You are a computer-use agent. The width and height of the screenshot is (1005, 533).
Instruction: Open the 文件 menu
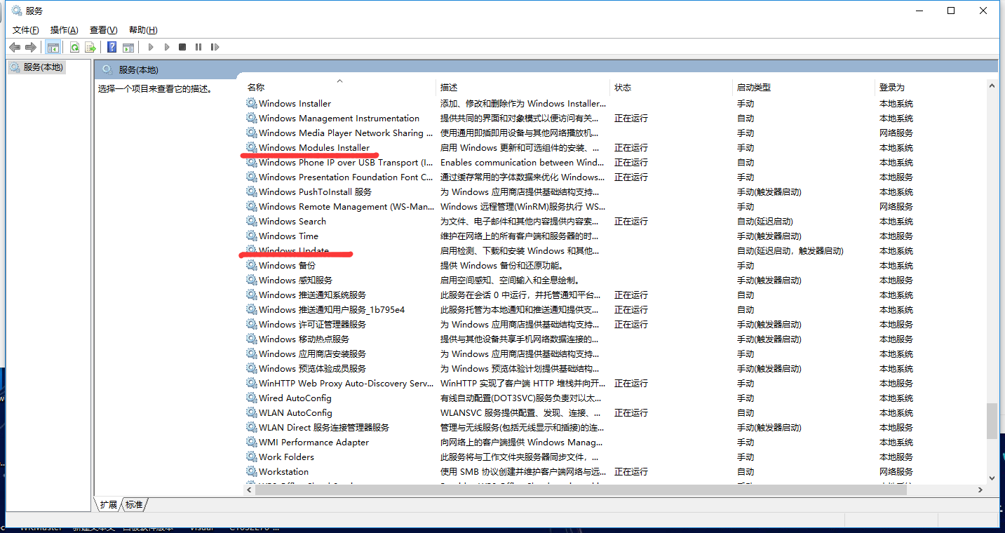pos(25,29)
